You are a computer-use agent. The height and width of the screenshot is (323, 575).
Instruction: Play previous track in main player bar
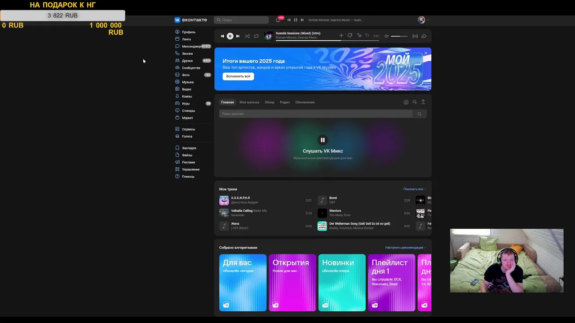click(222, 36)
